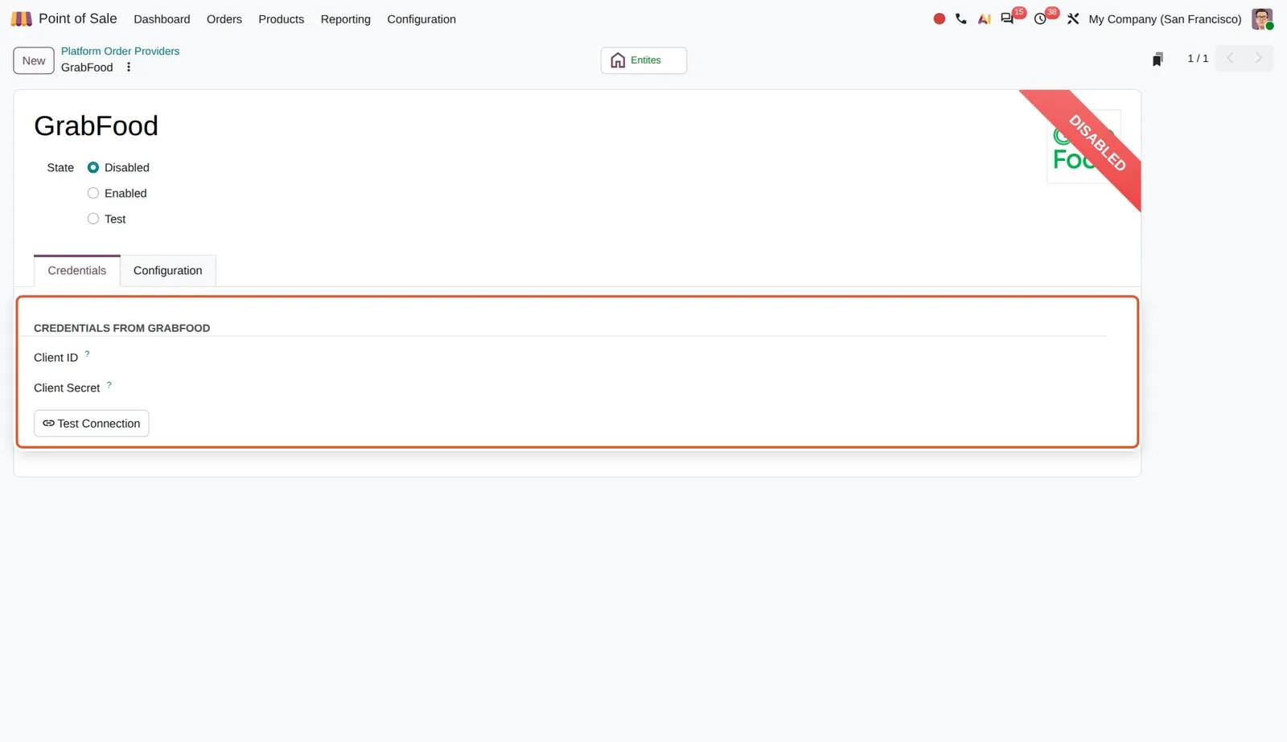Click the red recording indicator icon
This screenshot has height=742, width=1287.
(939, 18)
